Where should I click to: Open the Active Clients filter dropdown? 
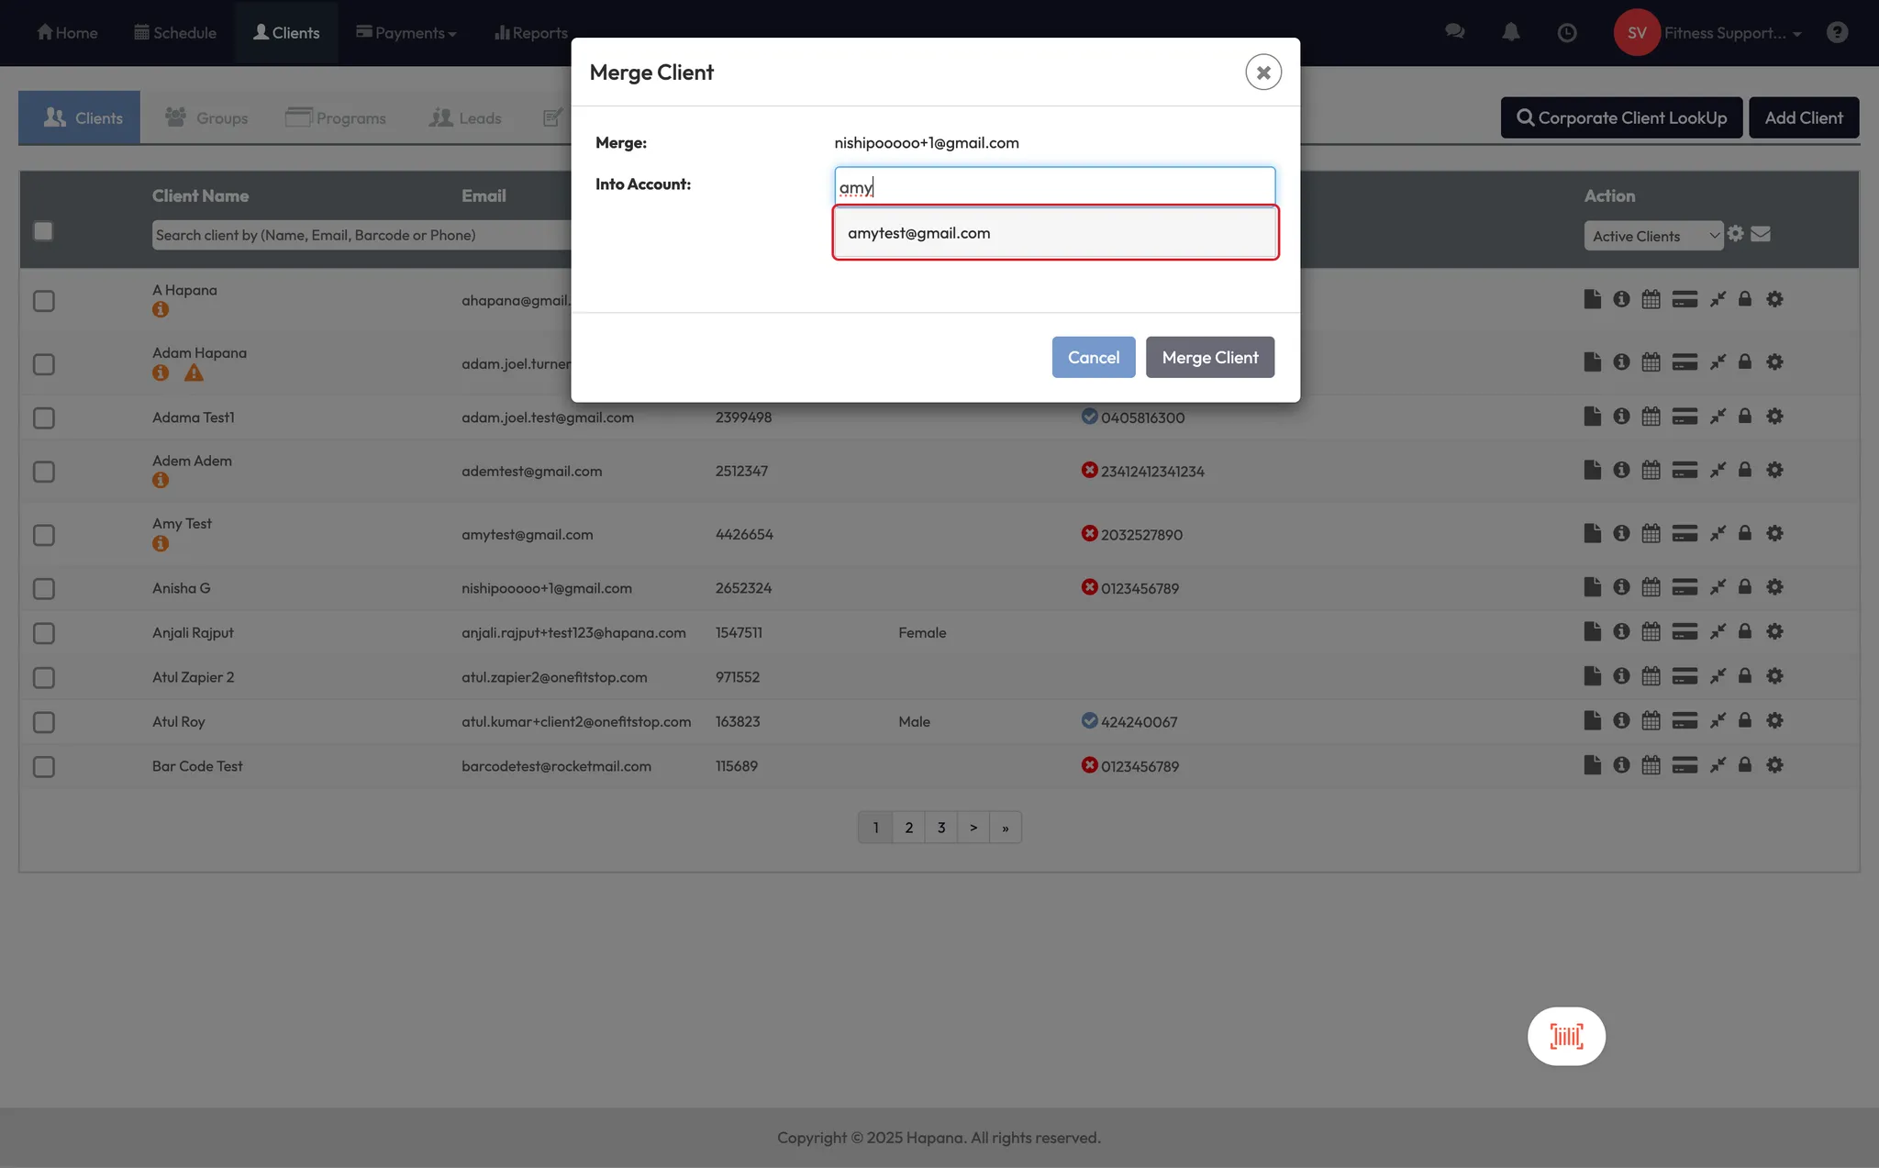click(1652, 236)
